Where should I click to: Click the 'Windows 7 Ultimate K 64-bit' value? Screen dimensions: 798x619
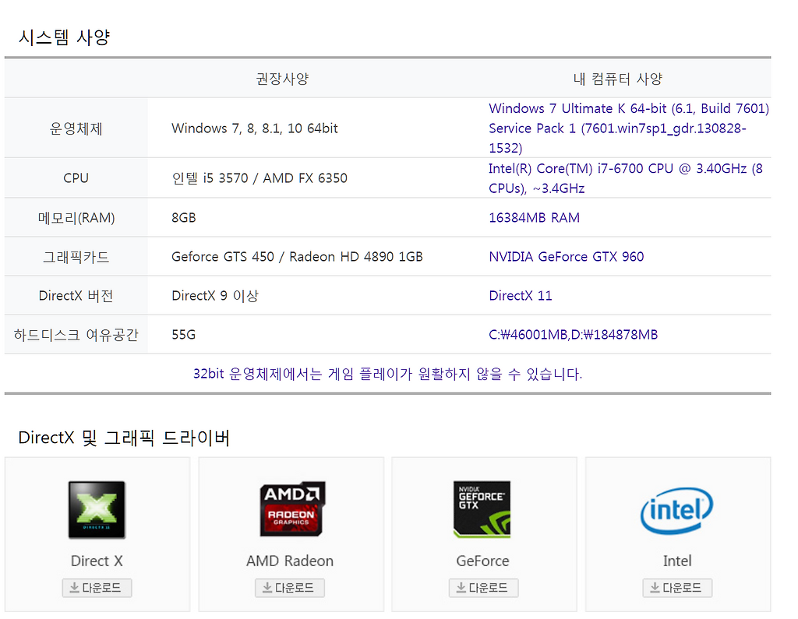pyautogui.click(x=629, y=128)
